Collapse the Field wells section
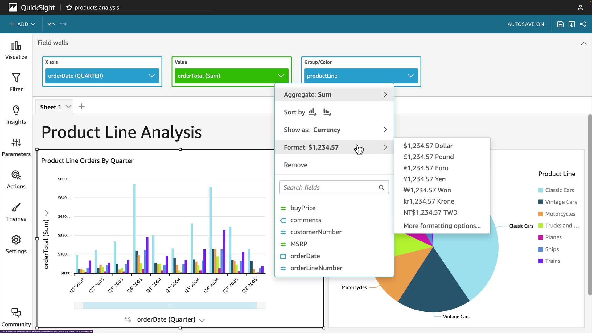592x333 pixels. point(583,44)
